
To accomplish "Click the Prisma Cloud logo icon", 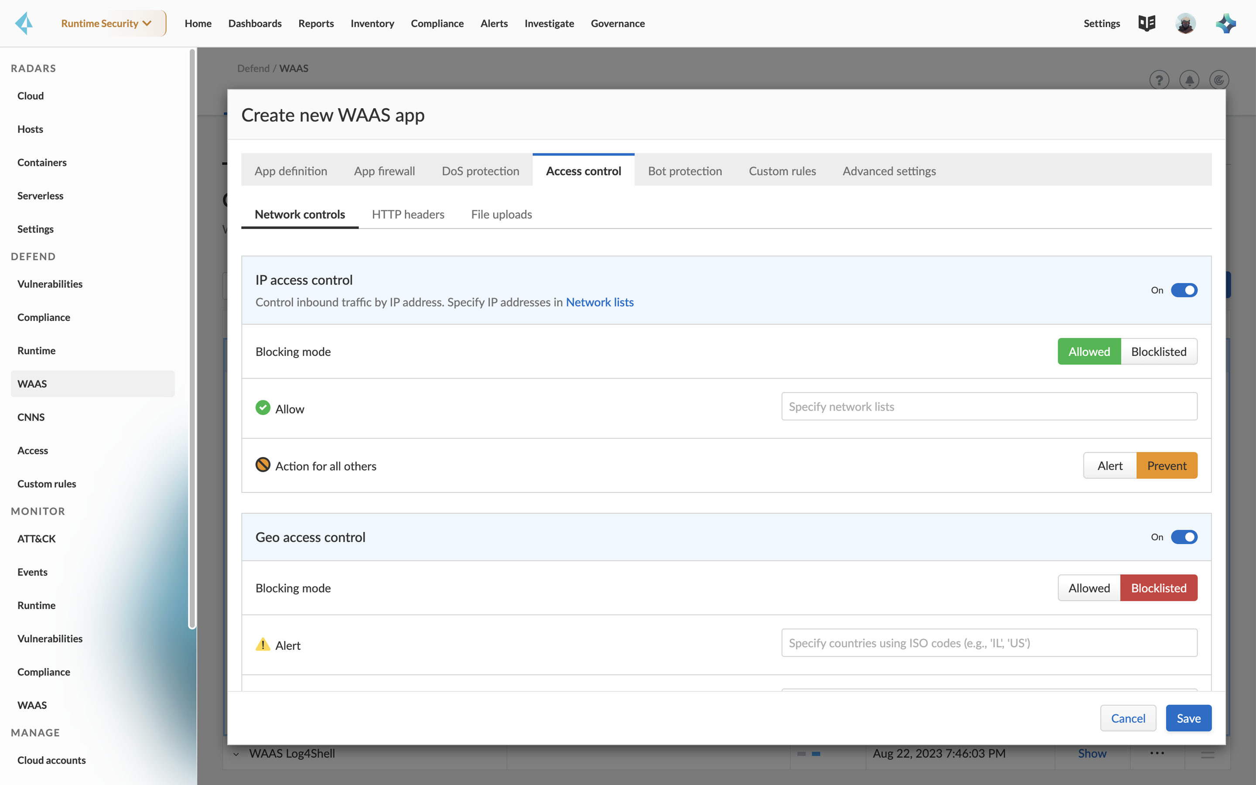I will tap(24, 24).
